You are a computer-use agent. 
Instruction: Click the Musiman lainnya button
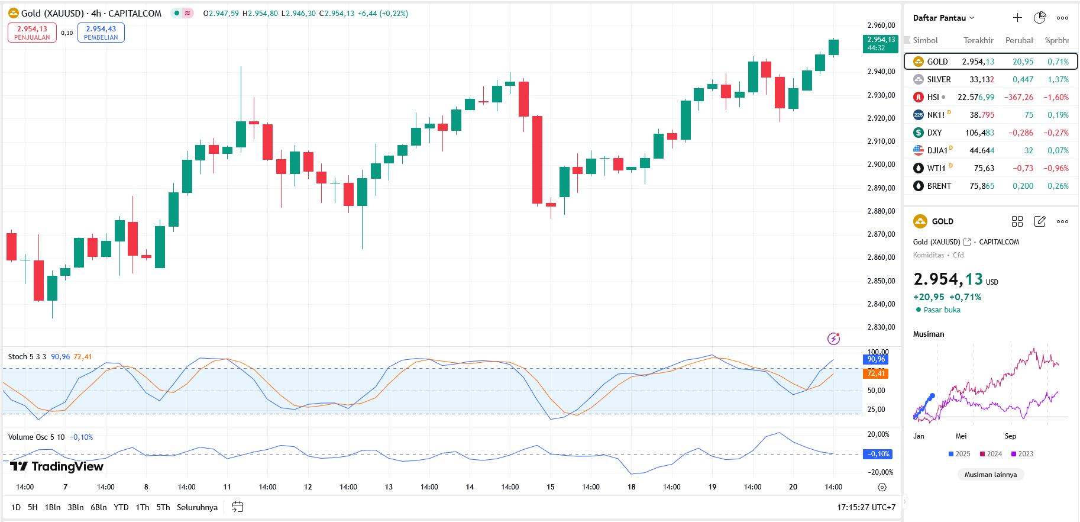[990, 475]
